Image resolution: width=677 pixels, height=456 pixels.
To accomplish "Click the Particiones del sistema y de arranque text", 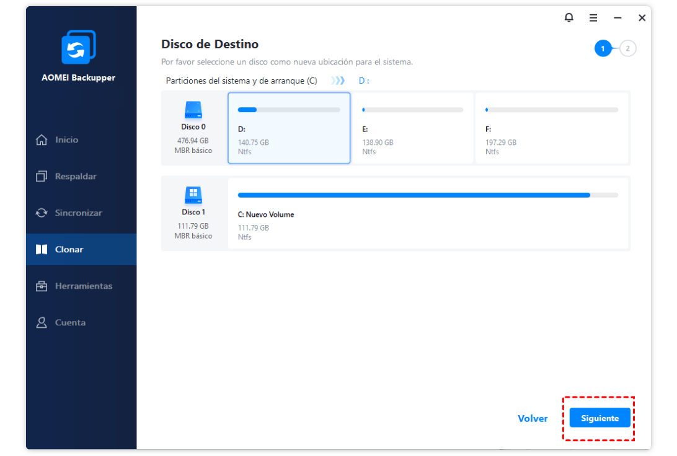I will 241,81.
